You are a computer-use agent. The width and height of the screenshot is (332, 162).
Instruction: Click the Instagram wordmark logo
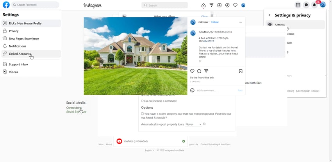[92, 5]
